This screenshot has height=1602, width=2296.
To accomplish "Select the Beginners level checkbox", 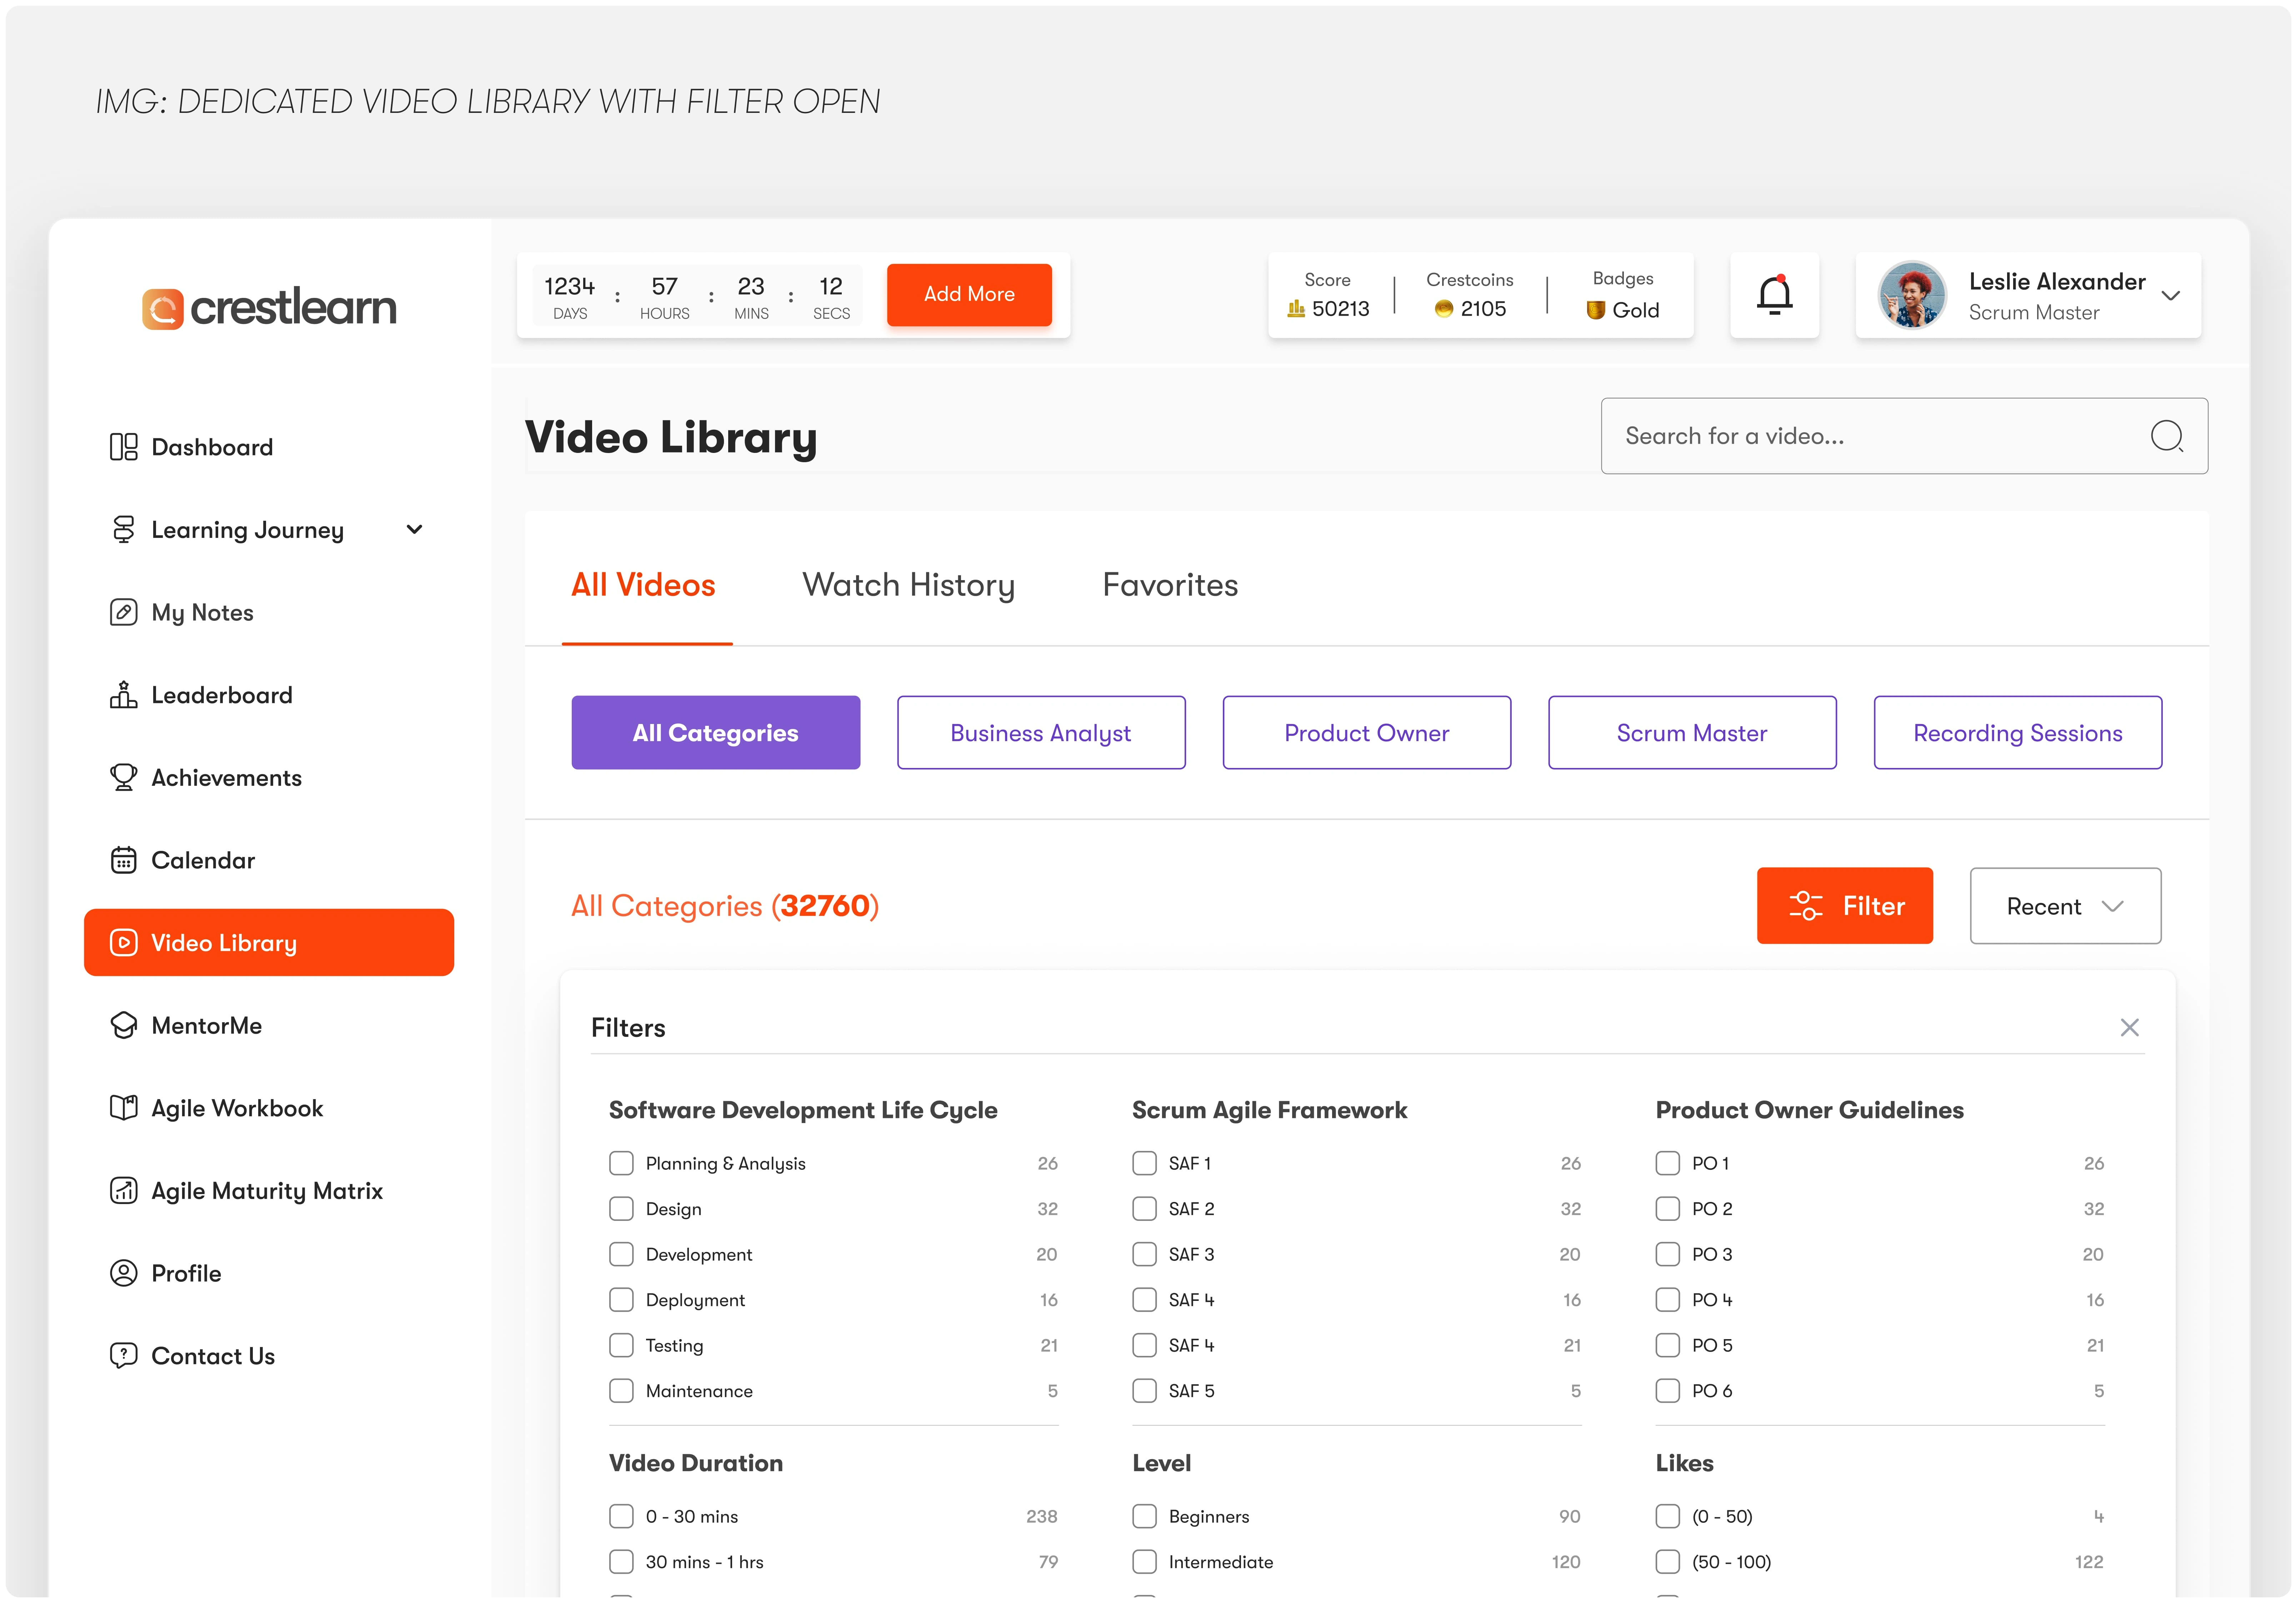I will tap(1144, 1516).
